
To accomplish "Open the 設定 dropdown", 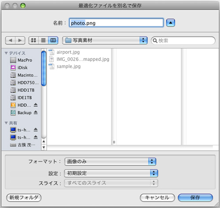I will point(111,173).
